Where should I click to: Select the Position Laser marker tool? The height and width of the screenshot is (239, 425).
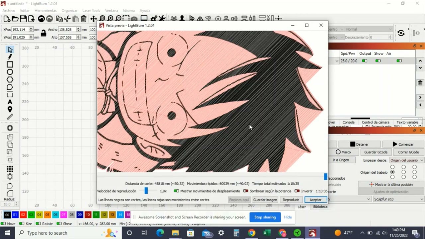point(10,109)
